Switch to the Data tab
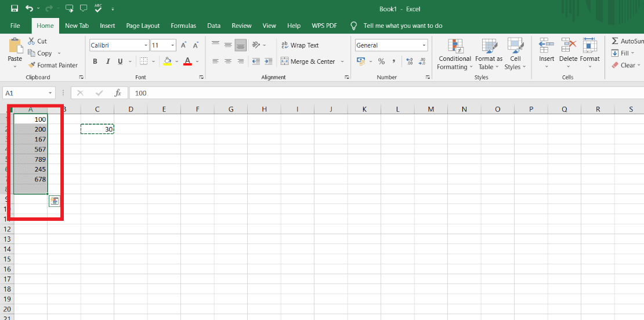This screenshot has height=320, width=644. [x=214, y=26]
